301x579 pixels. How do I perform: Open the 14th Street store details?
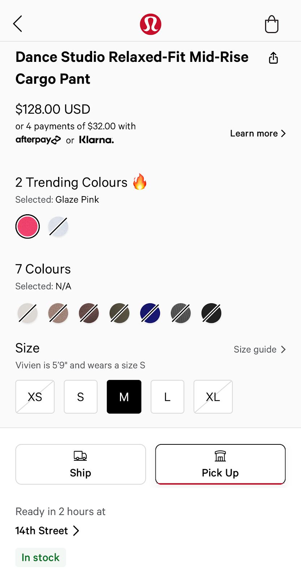point(47,531)
